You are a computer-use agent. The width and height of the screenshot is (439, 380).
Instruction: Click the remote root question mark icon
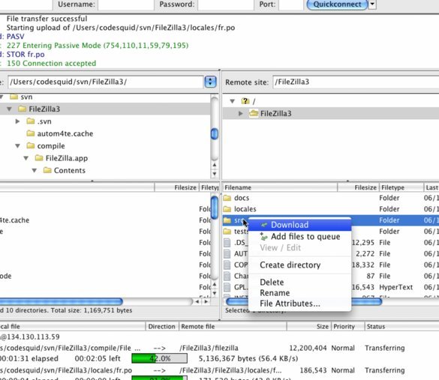[245, 101]
